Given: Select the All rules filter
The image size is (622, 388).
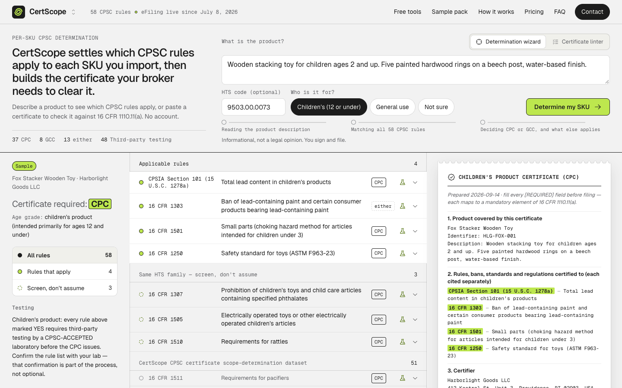Looking at the screenshot, I should pos(65,255).
